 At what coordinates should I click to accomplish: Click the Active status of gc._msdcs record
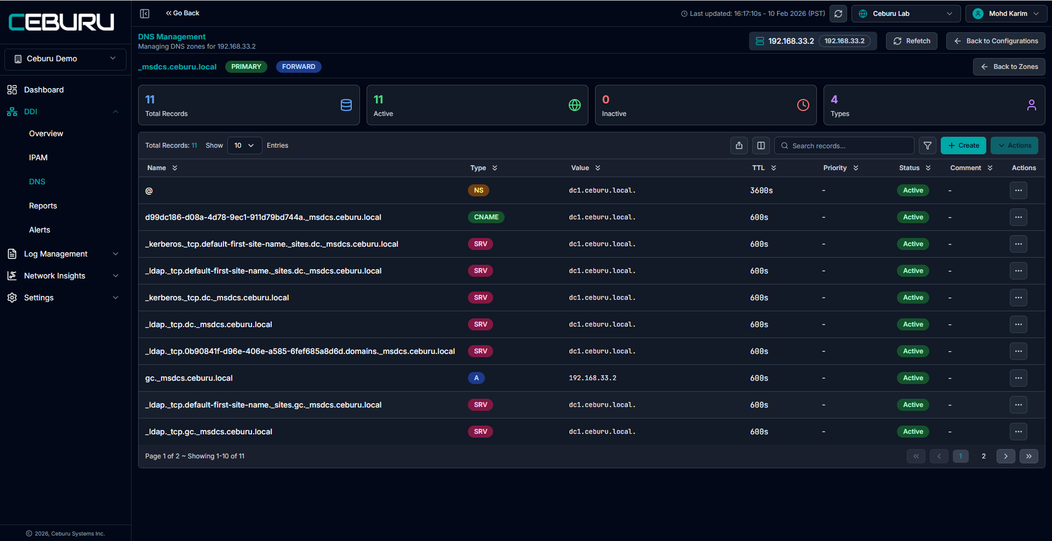pos(913,378)
